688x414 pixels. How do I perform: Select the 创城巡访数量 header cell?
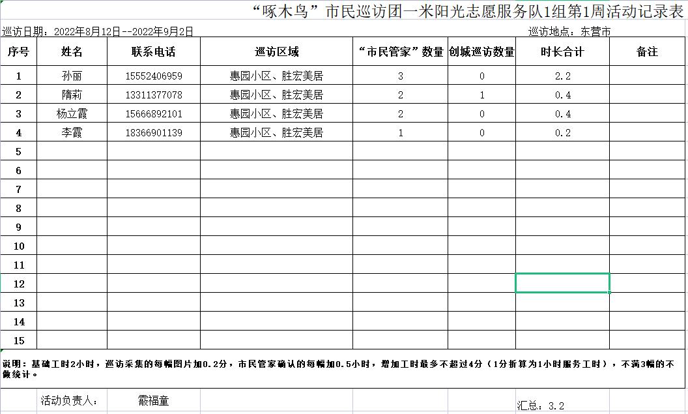(x=481, y=52)
